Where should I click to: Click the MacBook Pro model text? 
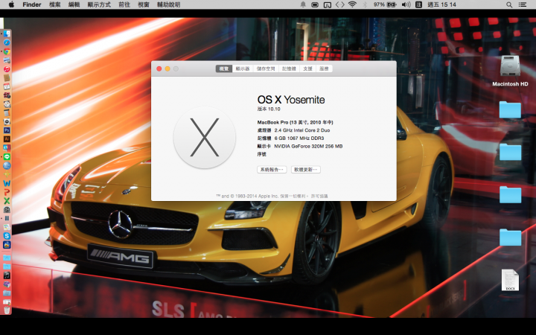pyautogui.click(x=295, y=122)
